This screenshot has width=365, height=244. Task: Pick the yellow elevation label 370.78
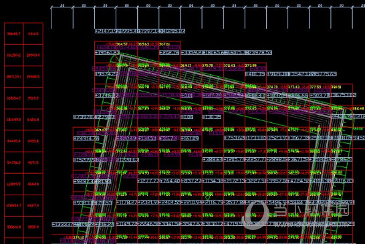click(x=208, y=66)
